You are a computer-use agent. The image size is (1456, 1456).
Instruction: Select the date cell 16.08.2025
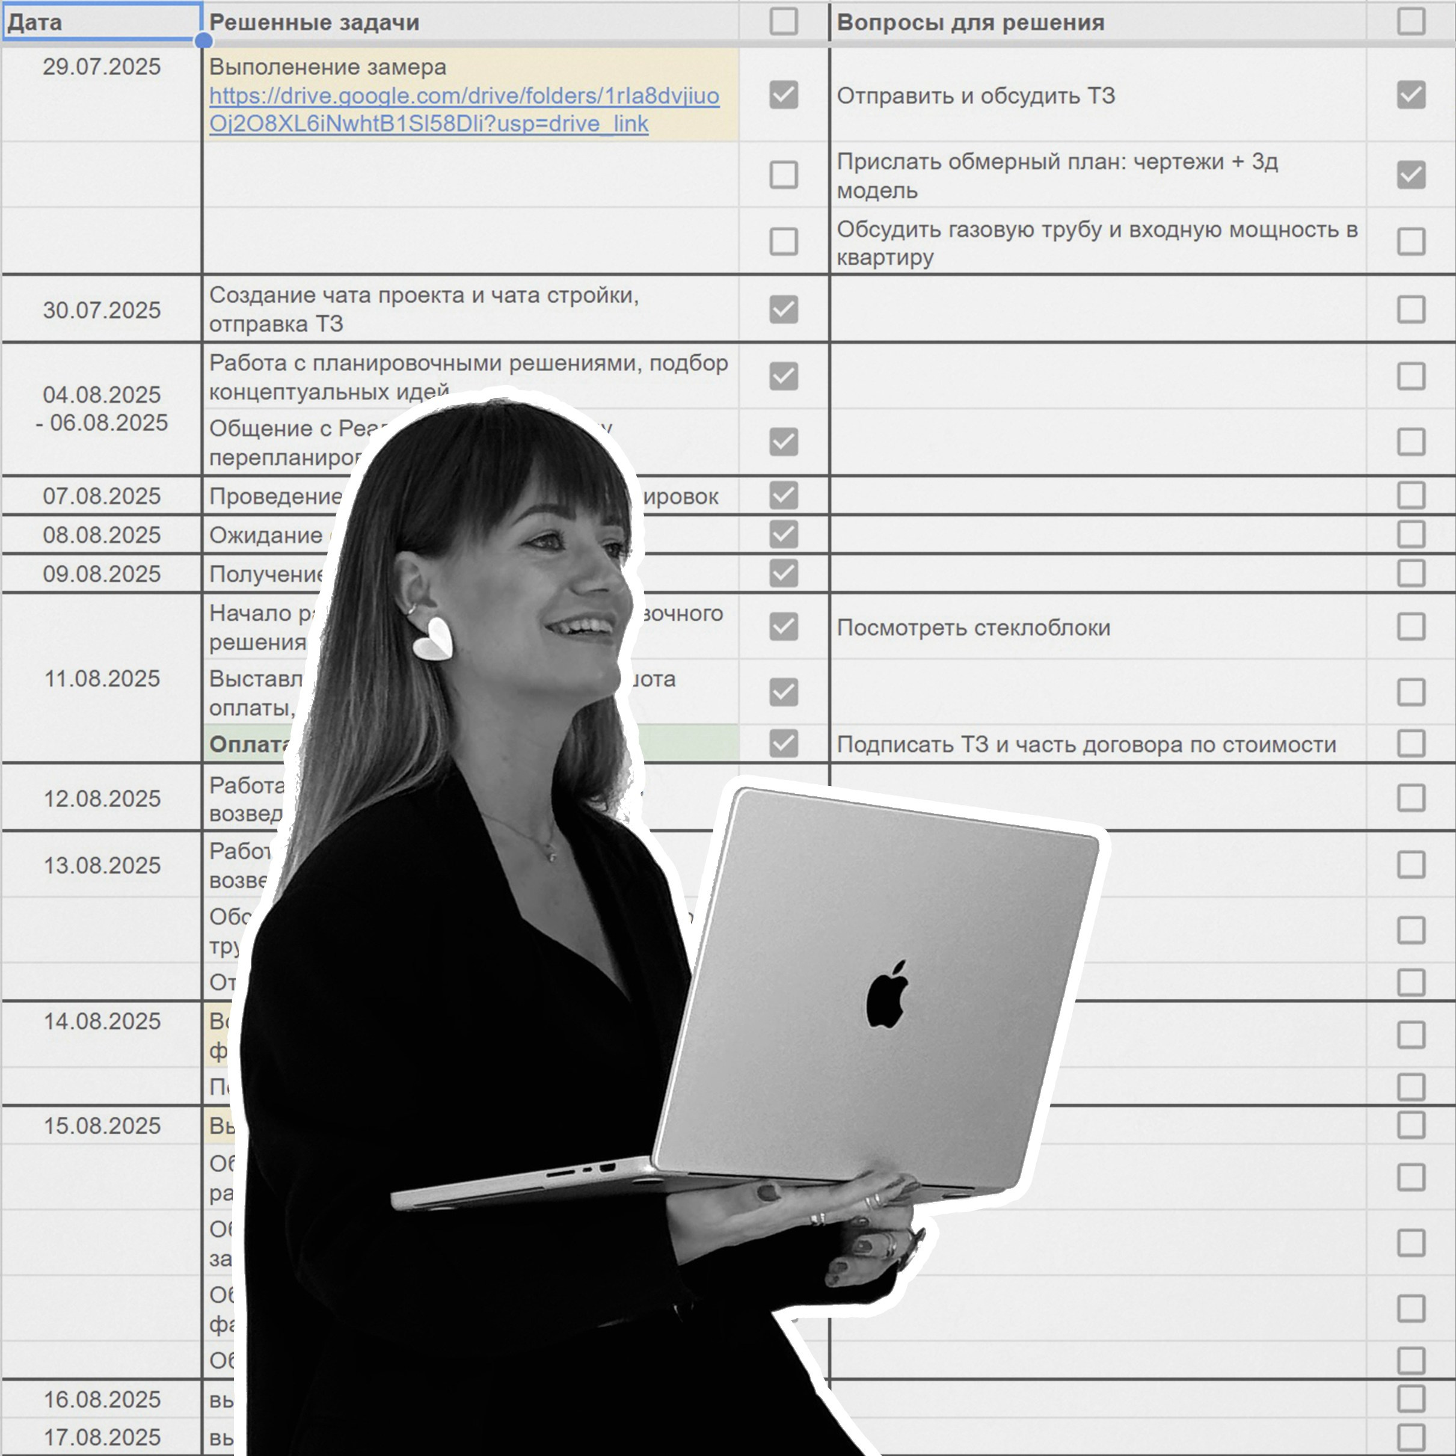tap(102, 1399)
